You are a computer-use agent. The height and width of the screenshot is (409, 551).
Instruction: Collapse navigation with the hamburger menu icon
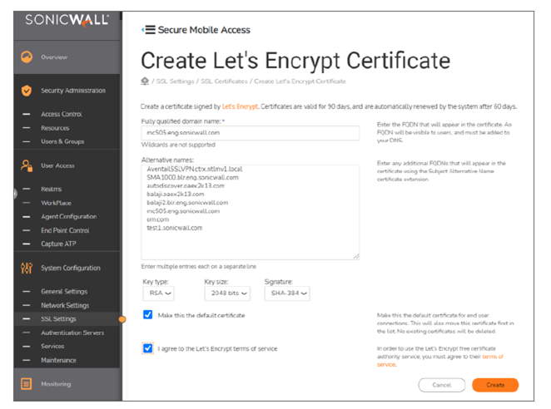tap(149, 30)
